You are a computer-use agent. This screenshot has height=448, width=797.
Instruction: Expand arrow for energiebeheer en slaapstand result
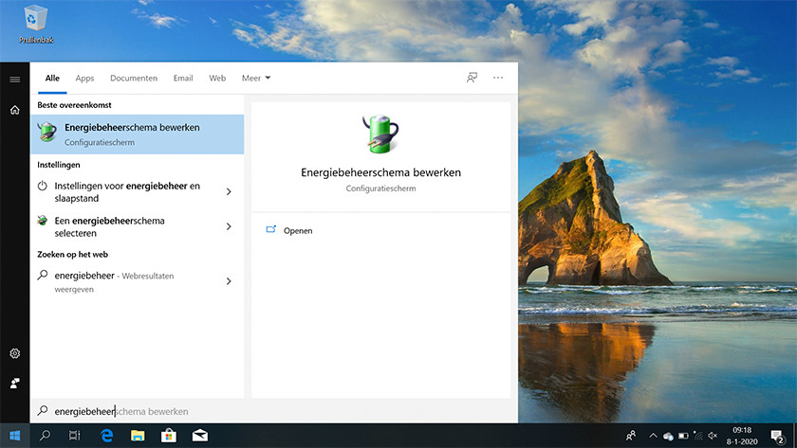(229, 191)
